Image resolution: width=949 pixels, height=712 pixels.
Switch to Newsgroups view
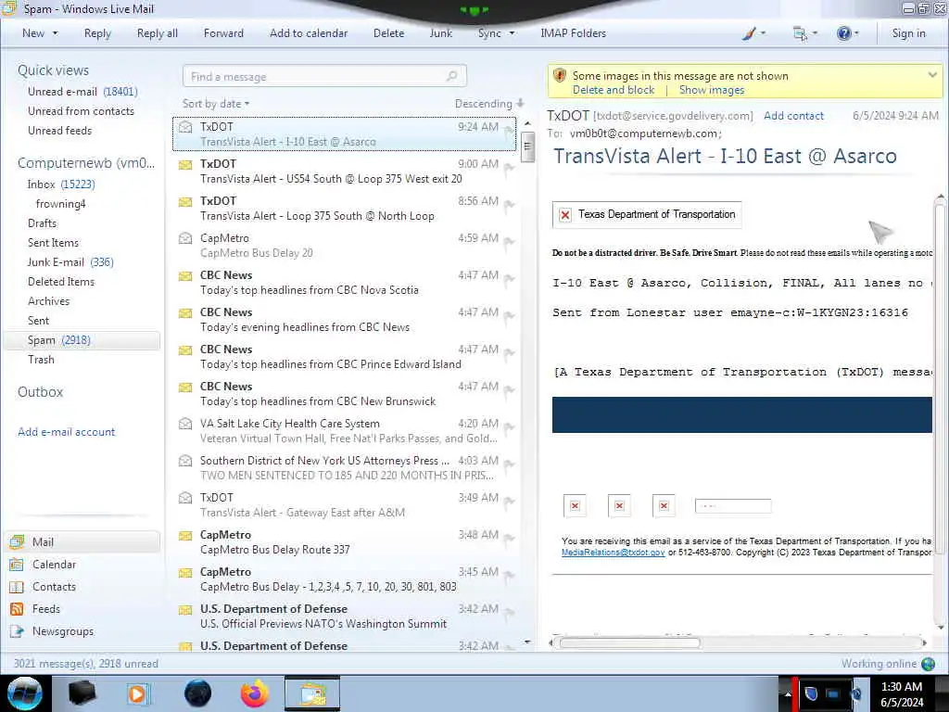[63, 630]
